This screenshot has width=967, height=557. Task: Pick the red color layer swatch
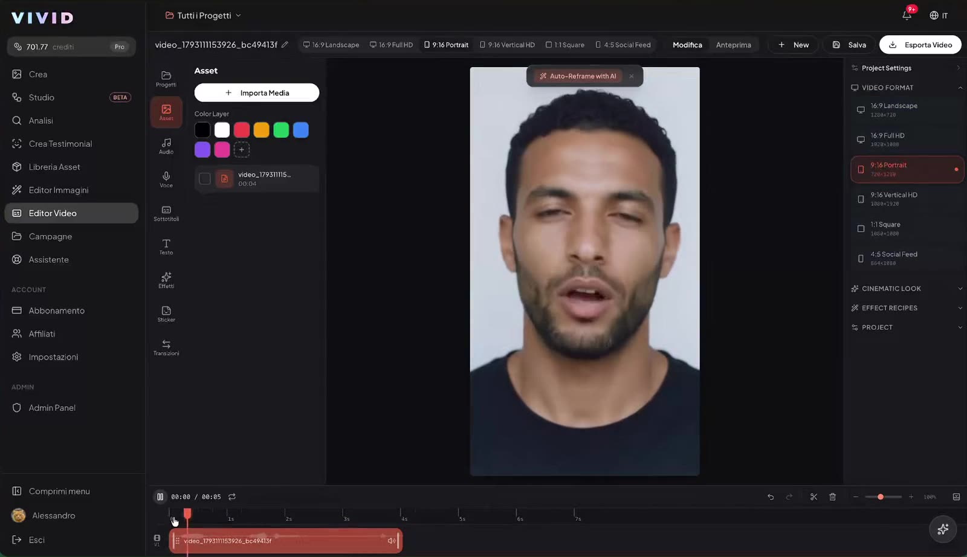point(242,130)
